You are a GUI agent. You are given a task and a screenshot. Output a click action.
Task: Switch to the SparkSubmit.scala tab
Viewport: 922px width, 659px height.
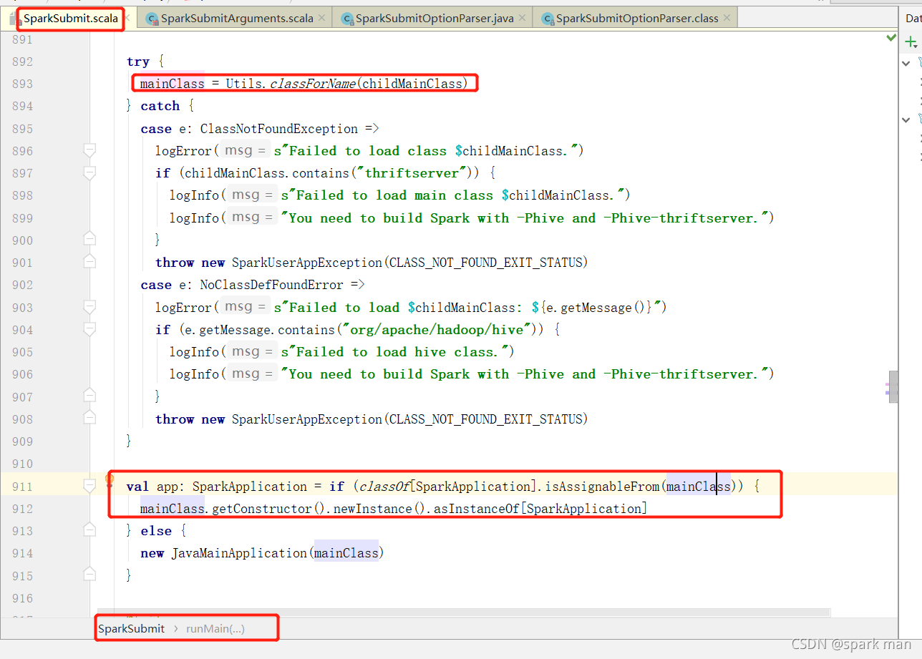coord(70,18)
